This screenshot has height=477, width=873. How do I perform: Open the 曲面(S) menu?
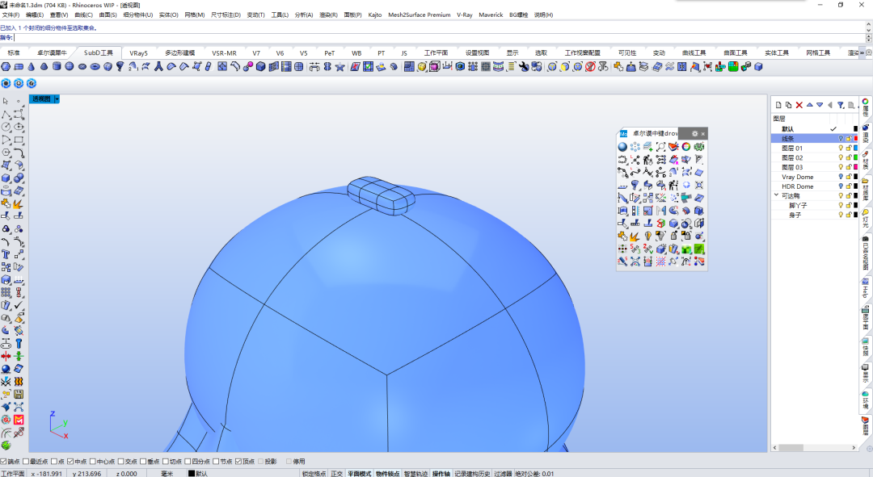108,15
